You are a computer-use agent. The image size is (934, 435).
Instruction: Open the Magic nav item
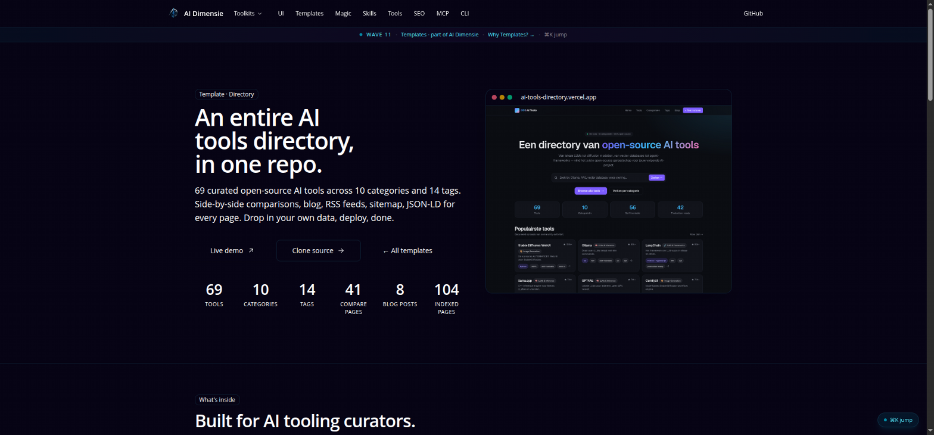pyautogui.click(x=343, y=13)
